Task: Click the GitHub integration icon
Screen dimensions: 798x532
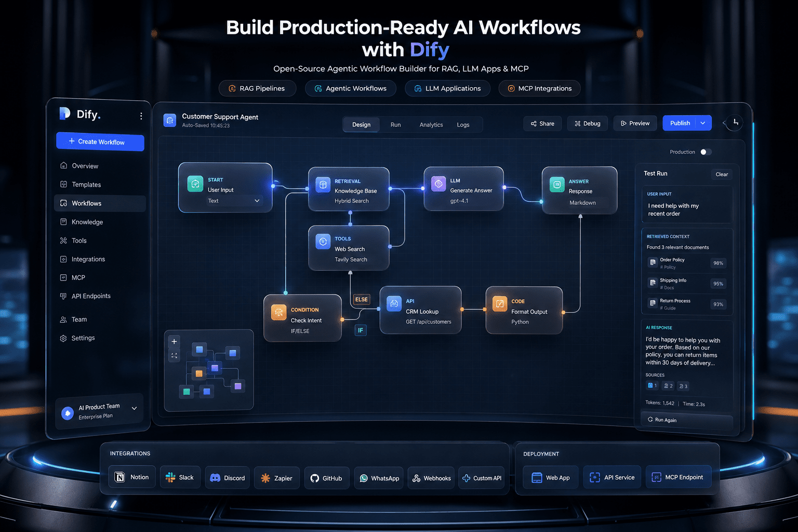Action: (314, 478)
